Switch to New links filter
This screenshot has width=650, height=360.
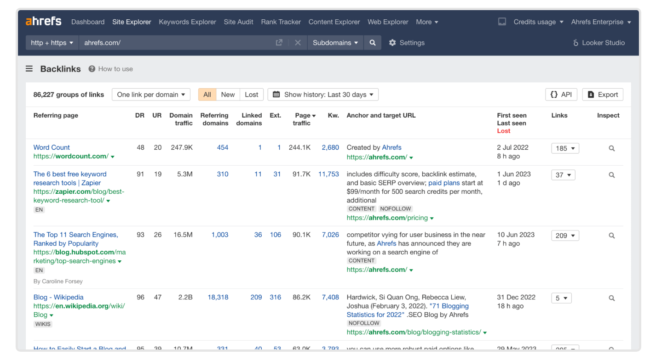click(x=228, y=95)
